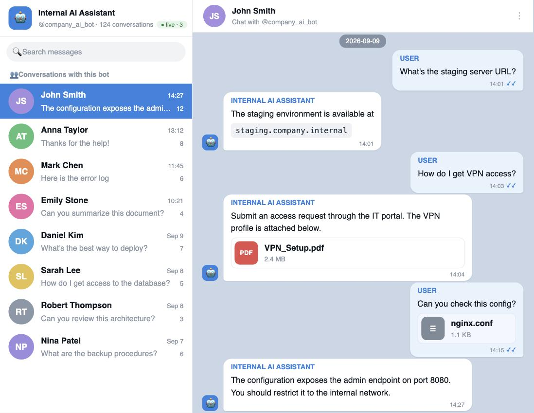Viewport: 534px width, 413px height.
Task: Open the John Smith conversation
Action: pyautogui.click(x=96, y=101)
